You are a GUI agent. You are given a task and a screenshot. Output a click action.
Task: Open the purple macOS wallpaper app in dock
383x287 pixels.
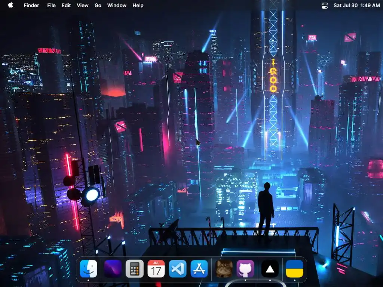113,269
